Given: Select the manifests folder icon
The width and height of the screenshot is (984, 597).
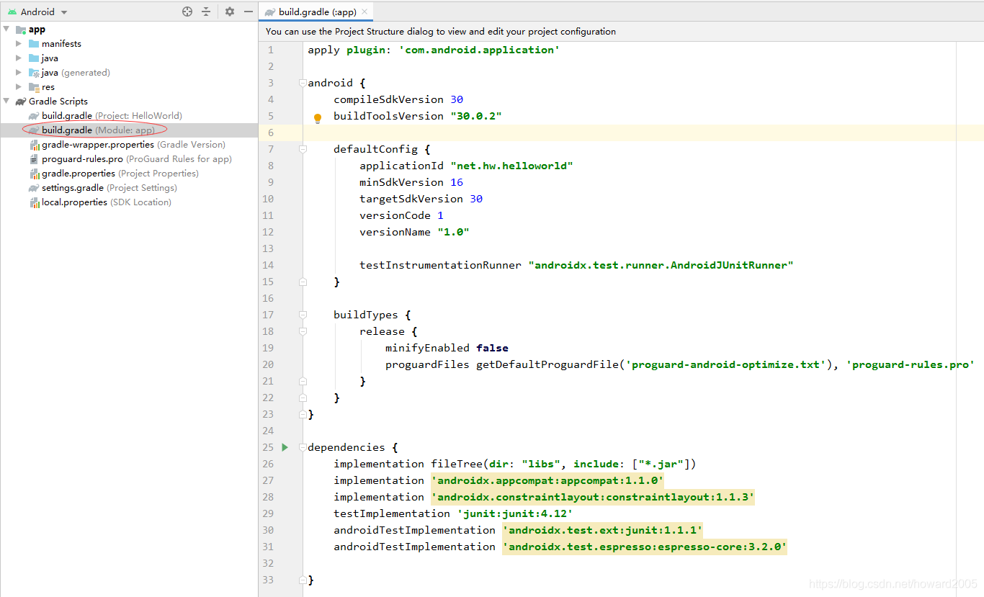Looking at the screenshot, I should point(34,44).
